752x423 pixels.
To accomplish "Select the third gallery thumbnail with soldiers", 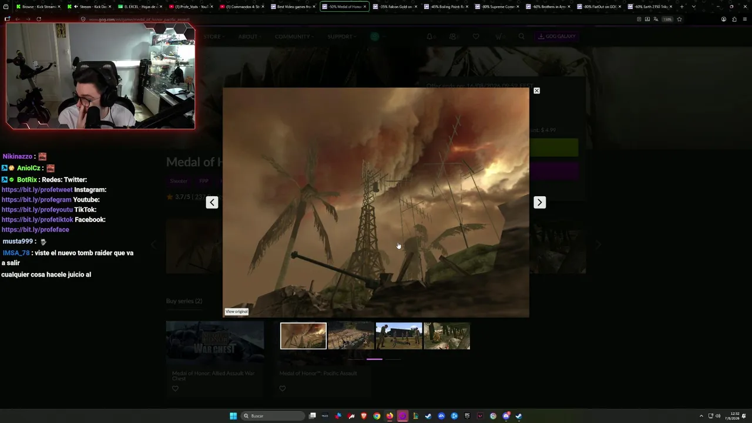I will [x=399, y=335].
